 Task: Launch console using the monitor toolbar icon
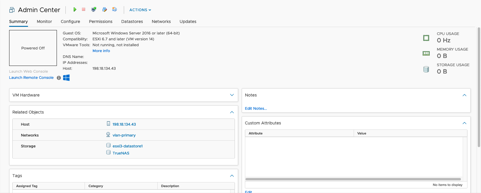pos(94,10)
